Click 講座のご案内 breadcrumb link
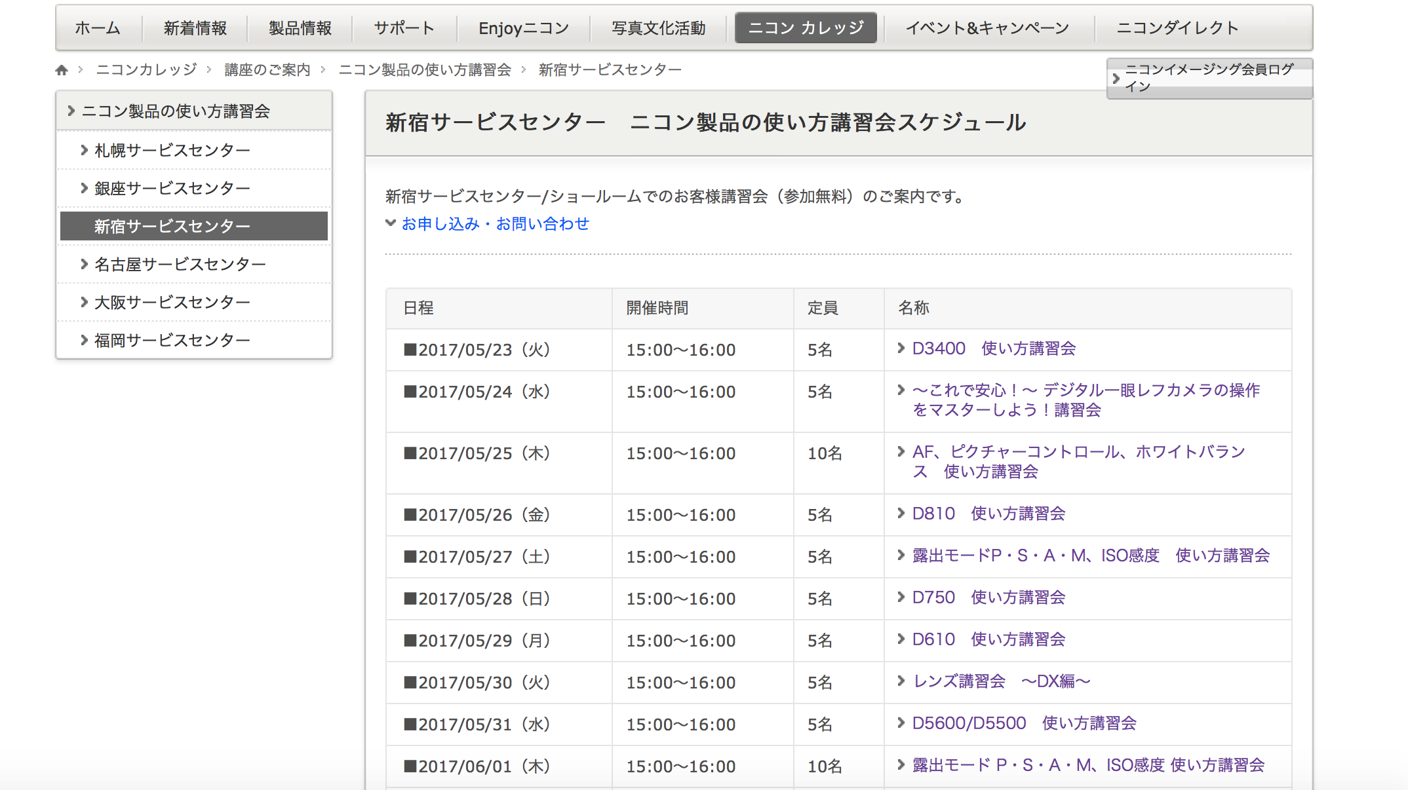 (x=267, y=69)
